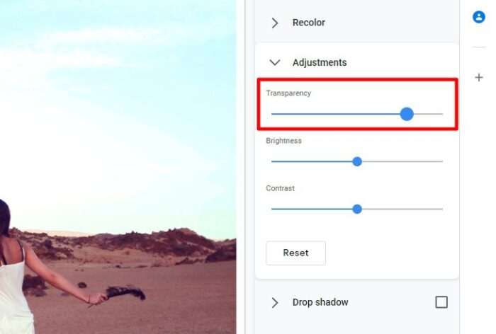Screen dimensions: 496x334
Task: Click the Brightness label text
Action: click(283, 141)
